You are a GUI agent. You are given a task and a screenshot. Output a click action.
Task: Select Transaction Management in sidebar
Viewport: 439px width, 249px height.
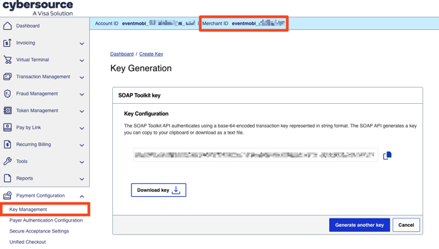[43, 76]
